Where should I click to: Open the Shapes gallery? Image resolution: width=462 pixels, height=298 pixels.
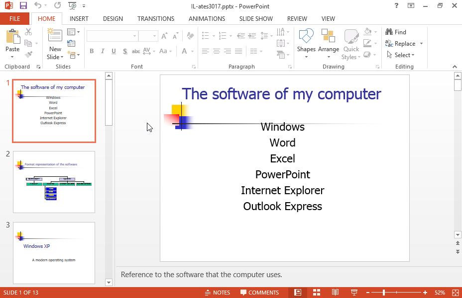coord(306,43)
